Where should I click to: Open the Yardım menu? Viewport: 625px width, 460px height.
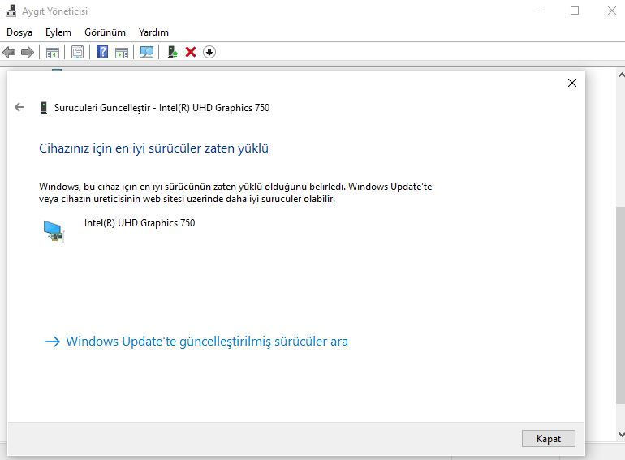pyautogui.click(x=153, y=32)
